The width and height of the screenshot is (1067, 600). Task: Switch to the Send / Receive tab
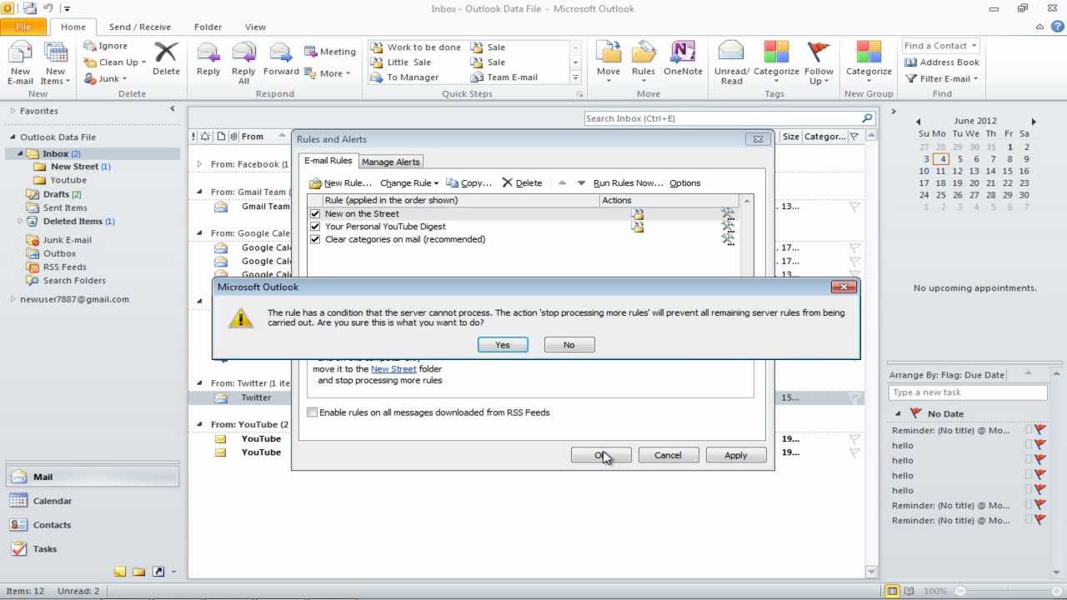click(139, 27)
